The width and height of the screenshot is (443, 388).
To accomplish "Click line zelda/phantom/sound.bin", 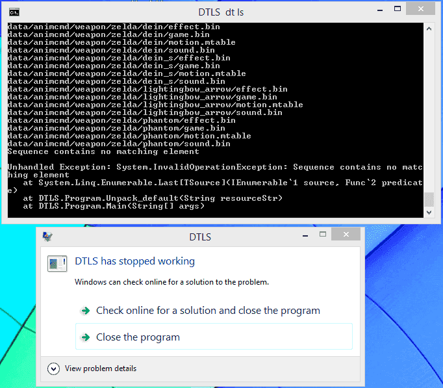I will [119, 144].
